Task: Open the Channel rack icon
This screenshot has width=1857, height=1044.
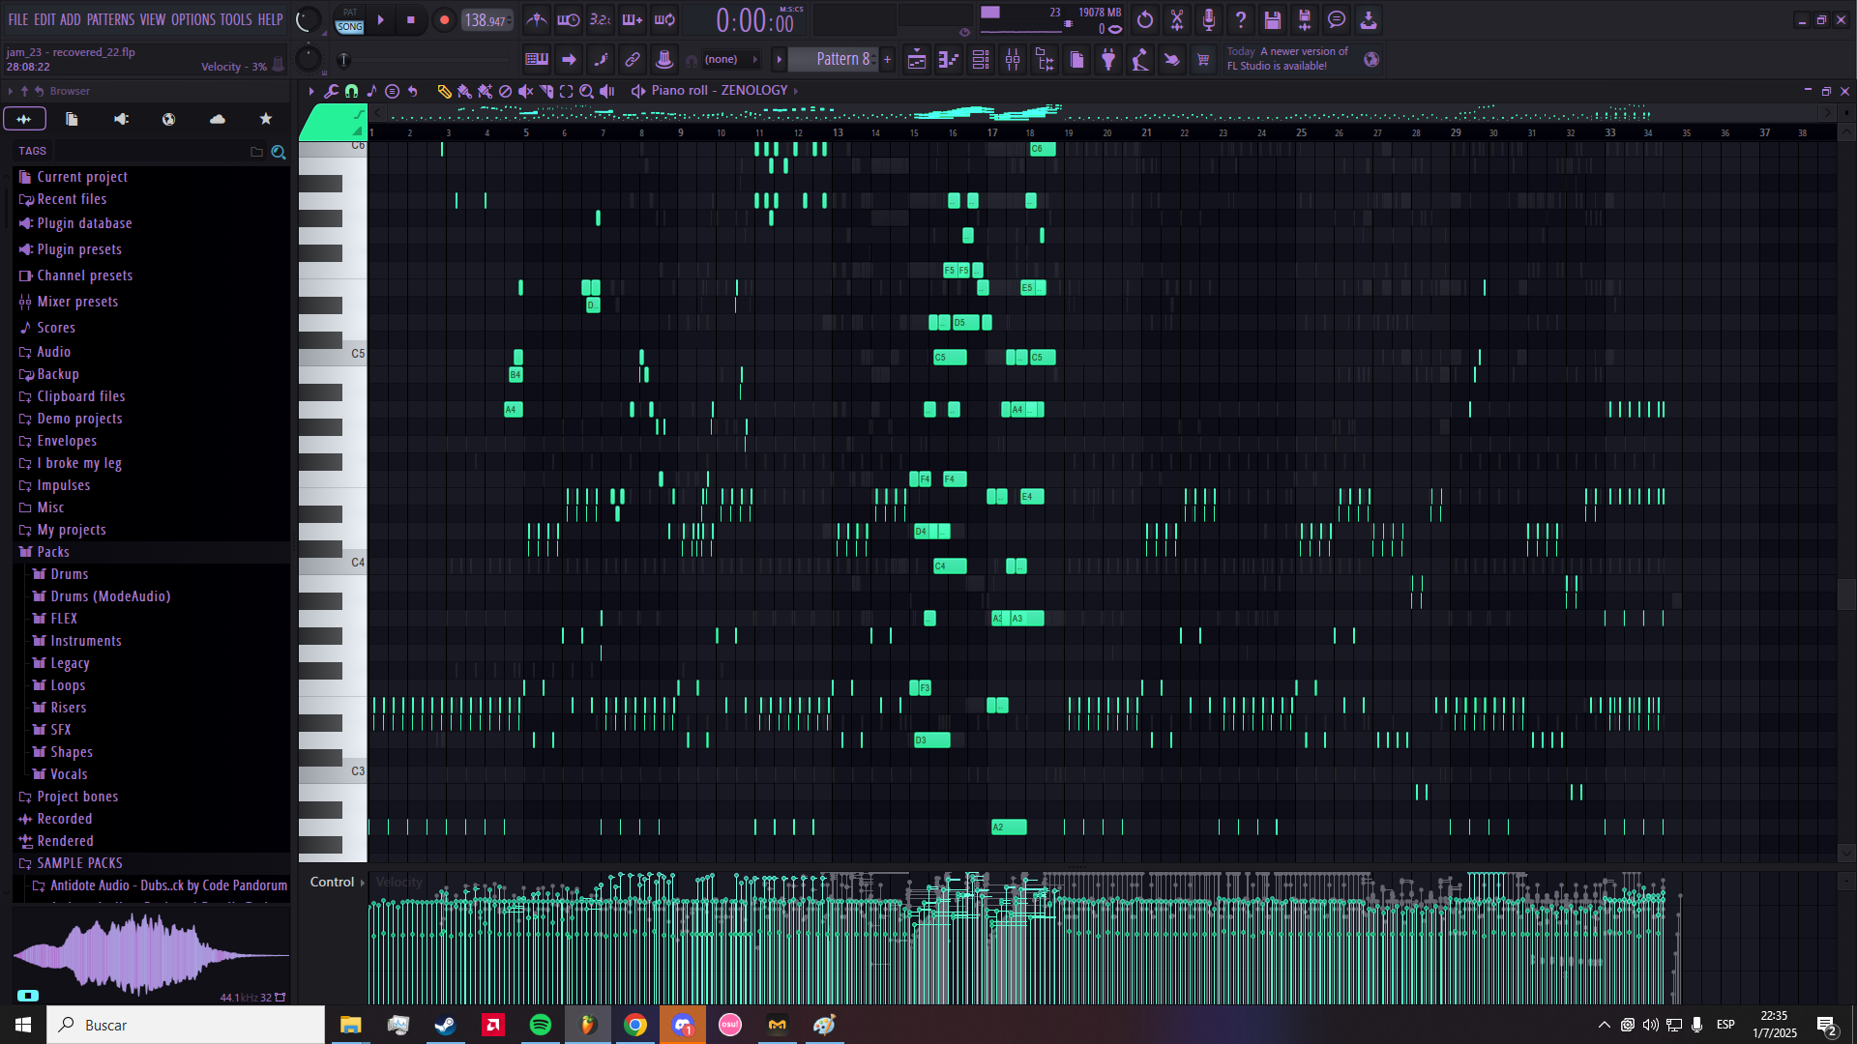Action: 981,60
